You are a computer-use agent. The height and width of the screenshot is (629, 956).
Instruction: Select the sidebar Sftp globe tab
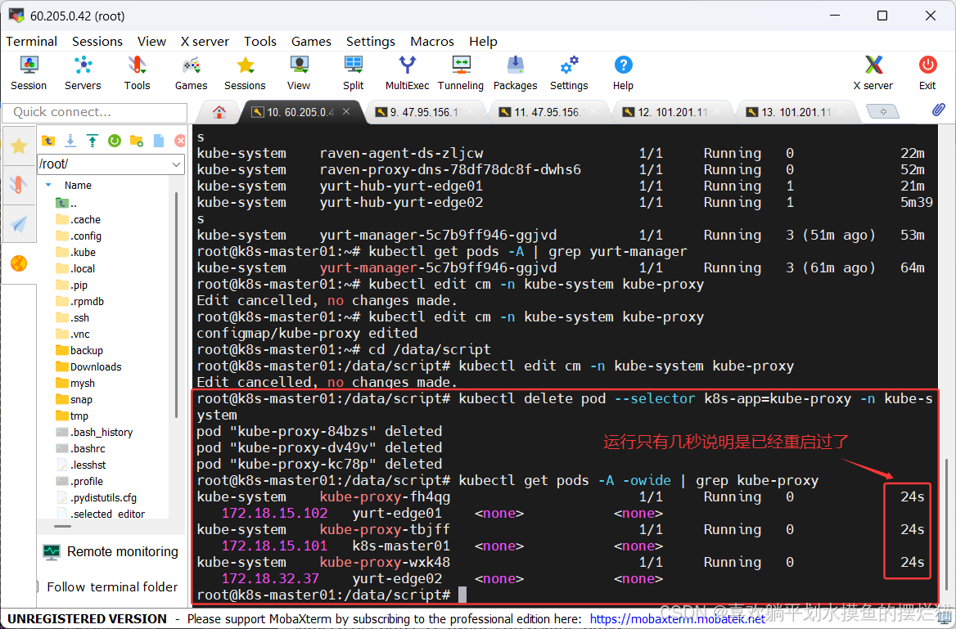tap(19, 263)
